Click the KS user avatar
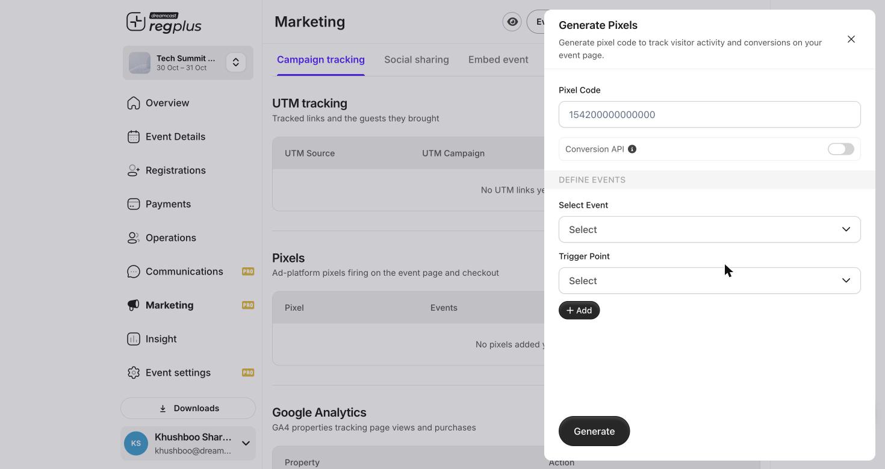Screen dimensions: 885x469 coord(136,444)
